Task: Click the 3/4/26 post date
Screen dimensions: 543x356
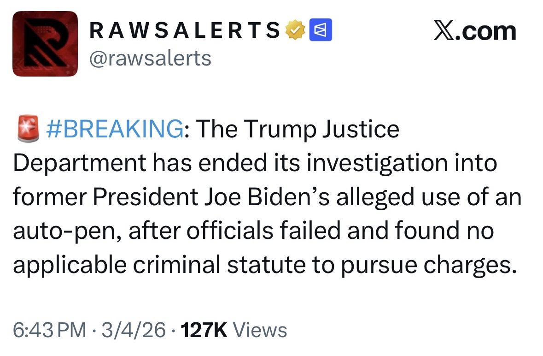Action: [134, 330]
